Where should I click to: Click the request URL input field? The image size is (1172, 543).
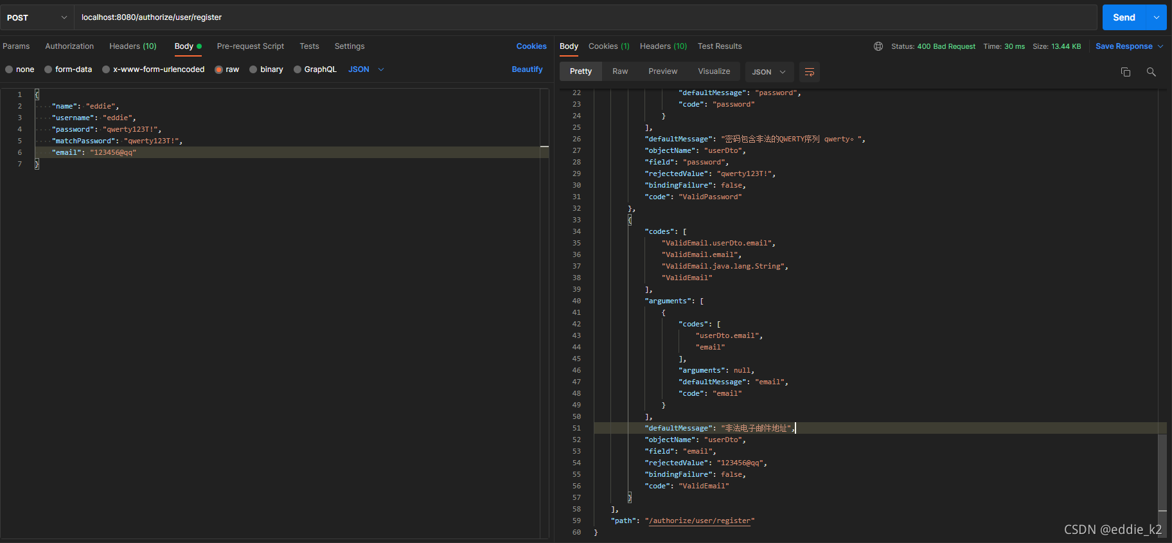[x=585, y=17]
